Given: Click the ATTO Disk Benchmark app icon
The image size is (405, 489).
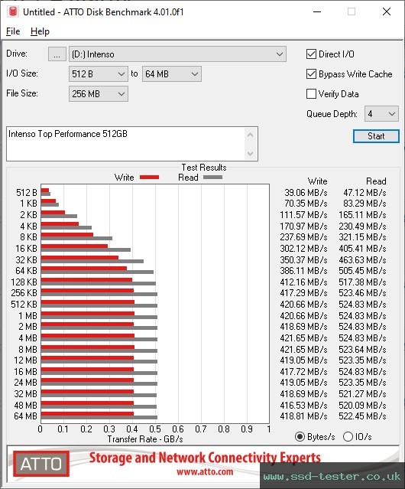Looking at the screenshot, I should (x=13, y=11).
